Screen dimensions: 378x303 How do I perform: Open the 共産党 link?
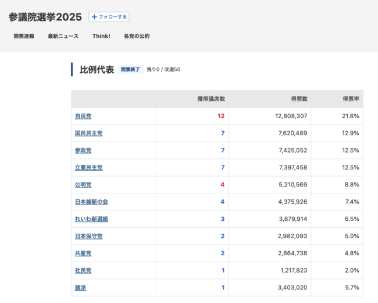tap(83, 253)
